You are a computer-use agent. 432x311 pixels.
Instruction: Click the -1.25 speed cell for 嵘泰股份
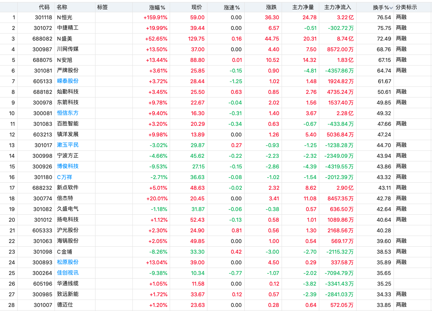click(236, 81)
